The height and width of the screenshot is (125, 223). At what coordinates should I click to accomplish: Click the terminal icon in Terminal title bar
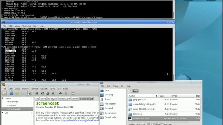coord(3,22)
